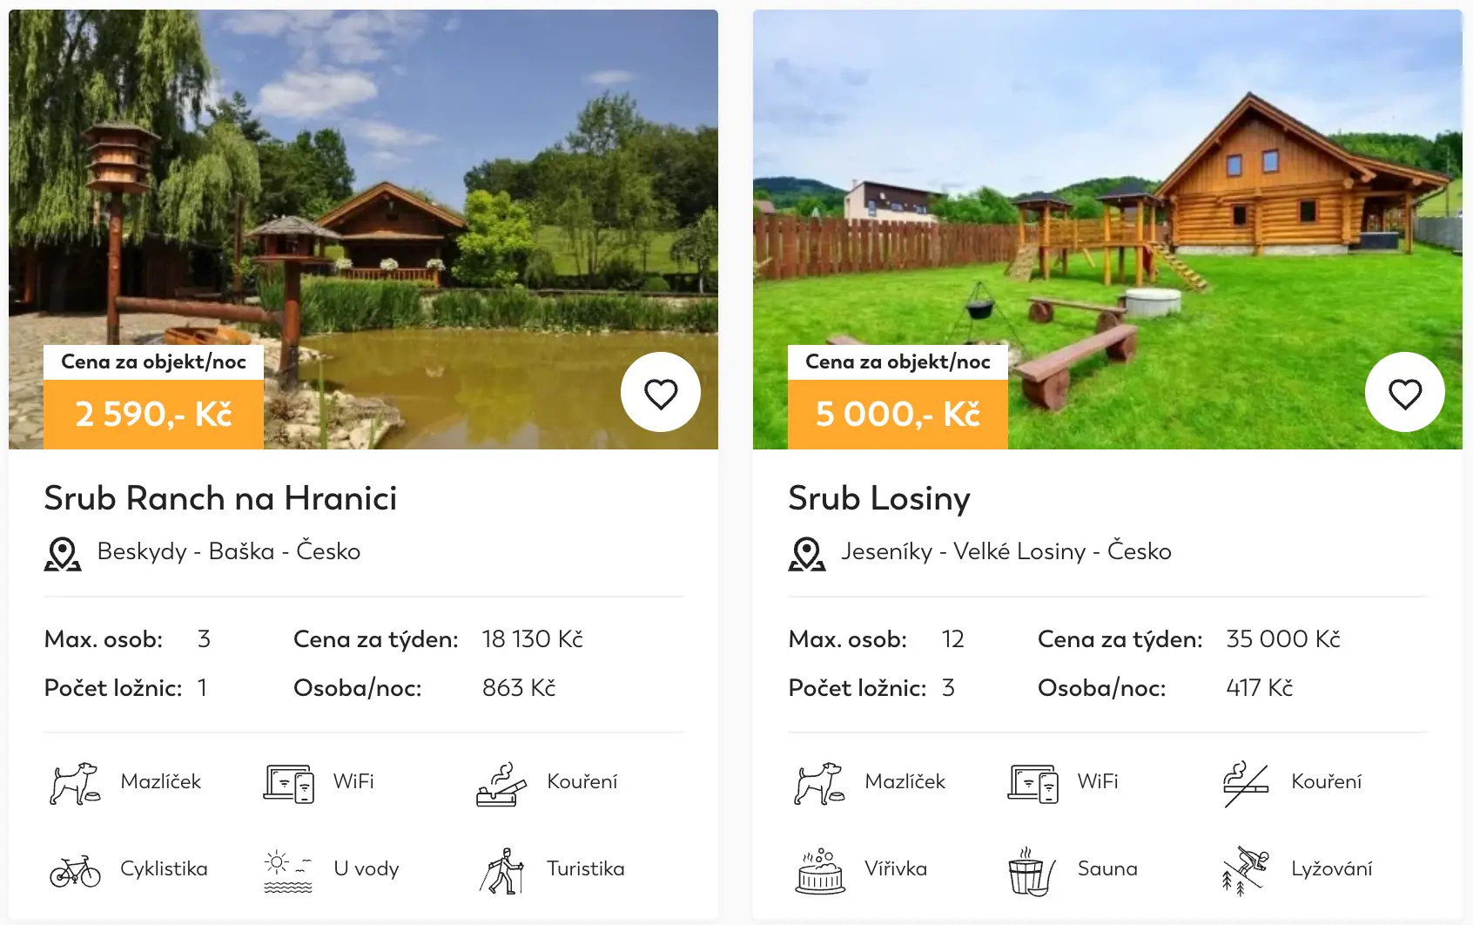
Task: Open the Srub Losiny title link
Action: click(879, 498)
